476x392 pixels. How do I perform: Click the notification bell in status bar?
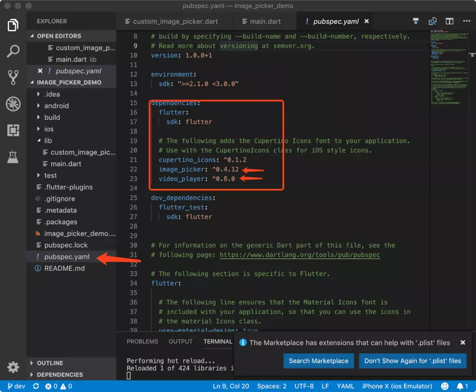coord(460,386)
